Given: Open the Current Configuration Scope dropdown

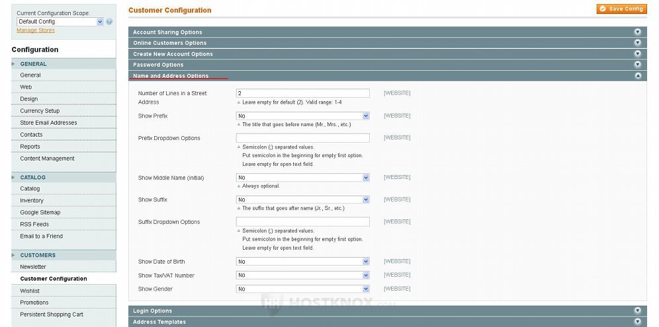Looking at the screenshot, I should (x=60, y=21).
